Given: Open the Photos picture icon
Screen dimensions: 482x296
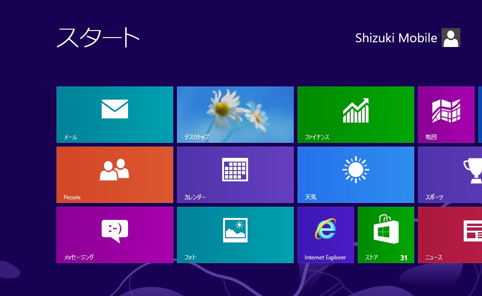Looking at the screenshot, I should 235,230.
